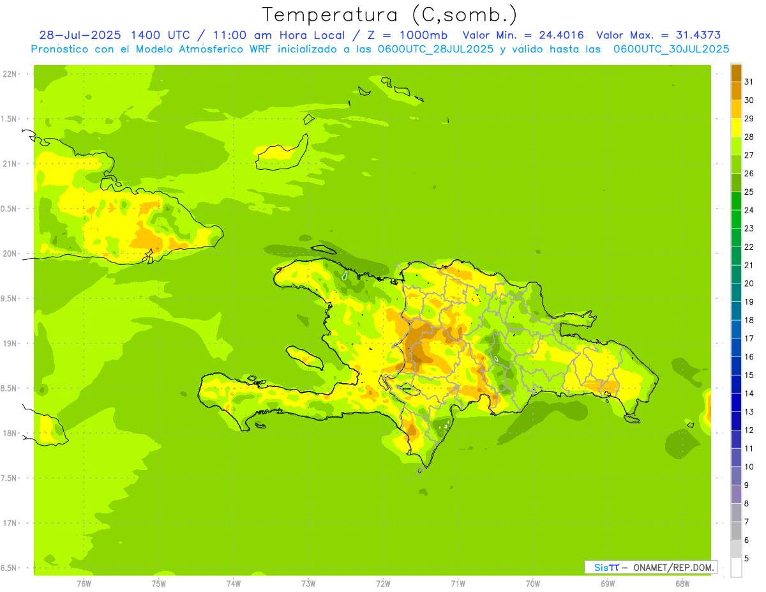This screenshot has height=592, width=766.
Task: Click the '19N' latitude label
Action: tap(10, 344)
